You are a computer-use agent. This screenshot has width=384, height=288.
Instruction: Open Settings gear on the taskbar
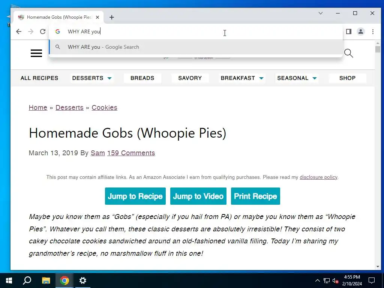coord(83,280)
